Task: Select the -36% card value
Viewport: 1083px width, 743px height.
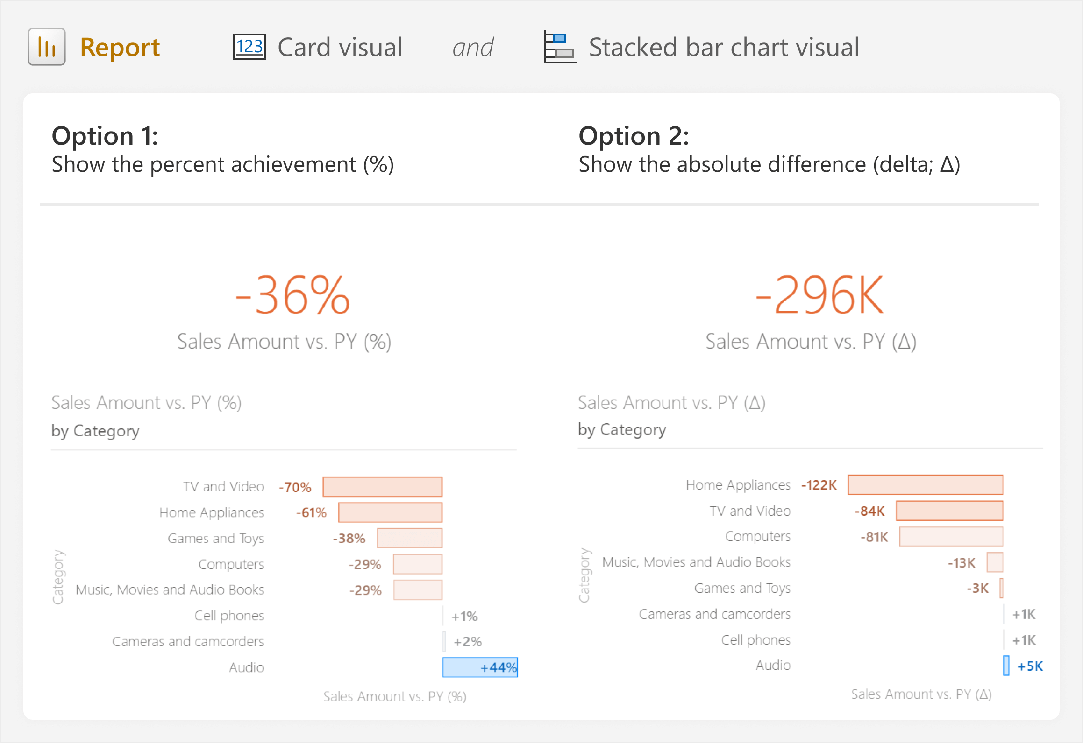Action: pos(293,295)
